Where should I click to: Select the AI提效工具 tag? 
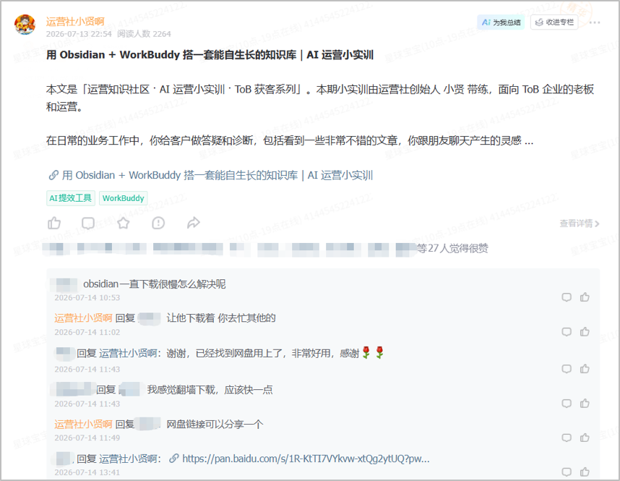[71, 198]
